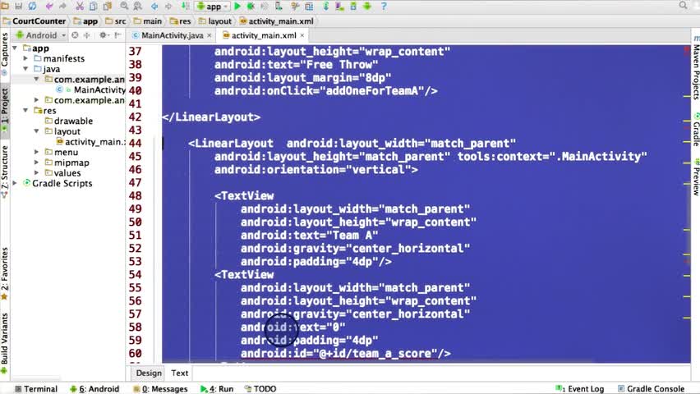
Task: Open Help with the question mark icon
Action: pos(384,7)
